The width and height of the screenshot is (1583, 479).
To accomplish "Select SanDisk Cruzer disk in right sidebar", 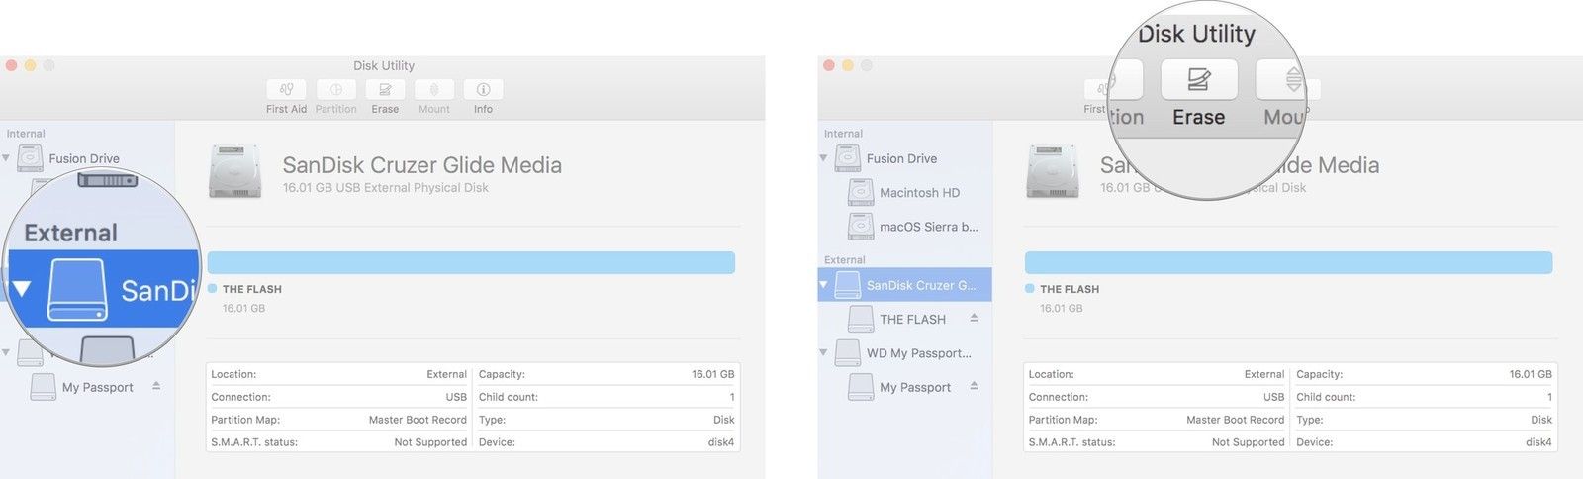I will 920,285.
